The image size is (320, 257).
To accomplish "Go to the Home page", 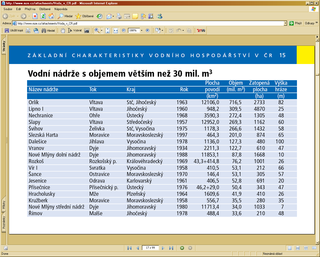I will coord(51,16).
